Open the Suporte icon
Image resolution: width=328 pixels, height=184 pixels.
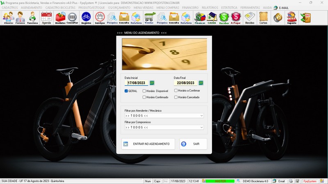click(292, 18)
